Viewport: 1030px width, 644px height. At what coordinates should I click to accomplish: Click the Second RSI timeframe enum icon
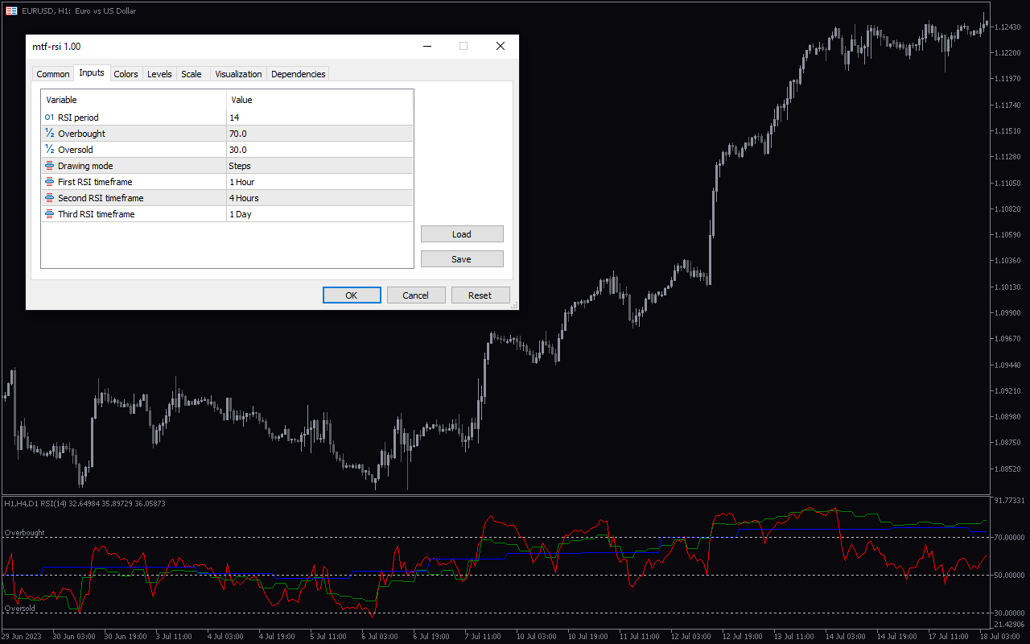(x=49, y=198)
